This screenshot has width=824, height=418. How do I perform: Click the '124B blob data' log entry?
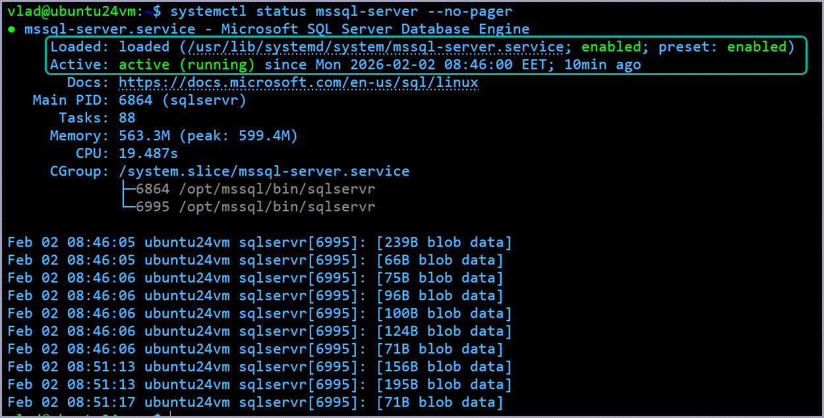[x=444, y=332]
